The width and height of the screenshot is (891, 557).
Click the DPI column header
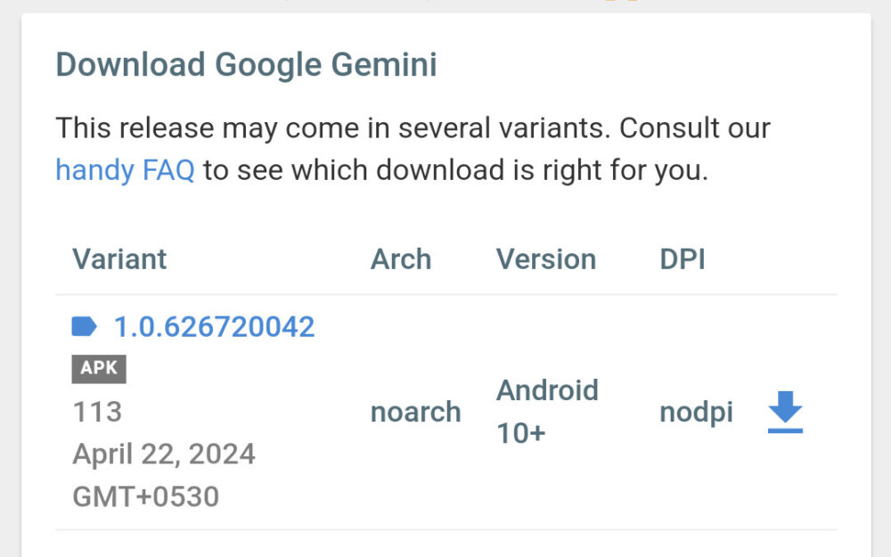coord(683,259)
